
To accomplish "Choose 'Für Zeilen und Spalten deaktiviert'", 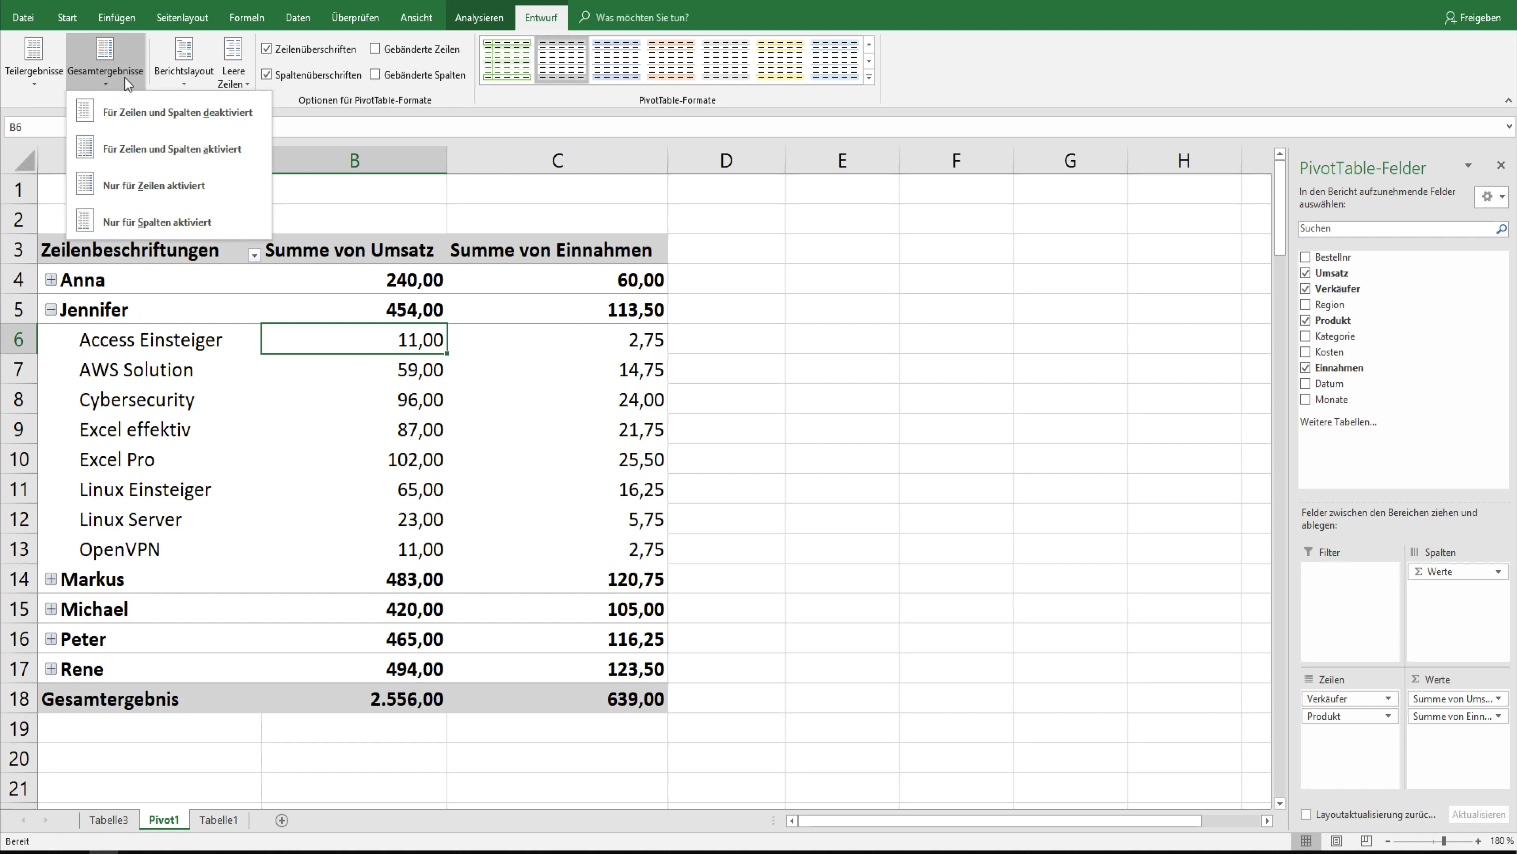I will pyautogui.click(x=169, y=112).
